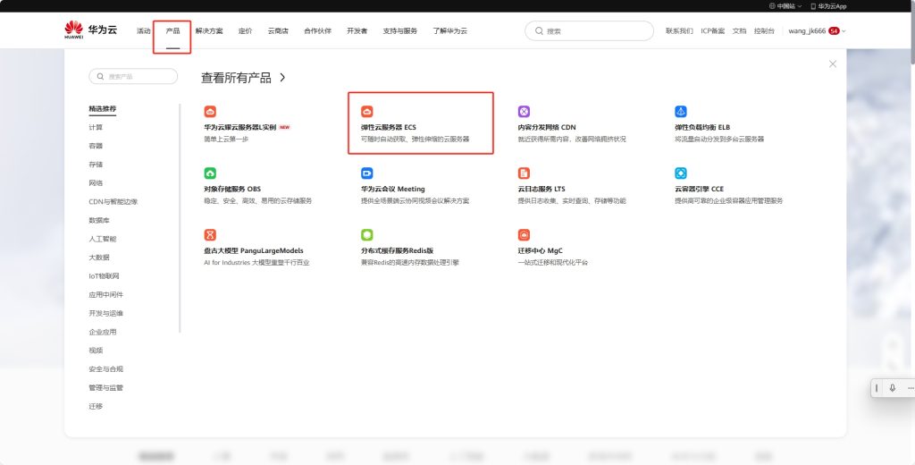Click the 弹性负载均衡 ELB icon
Viewport: 915px width, 465px height.
(x=681, y=112)
